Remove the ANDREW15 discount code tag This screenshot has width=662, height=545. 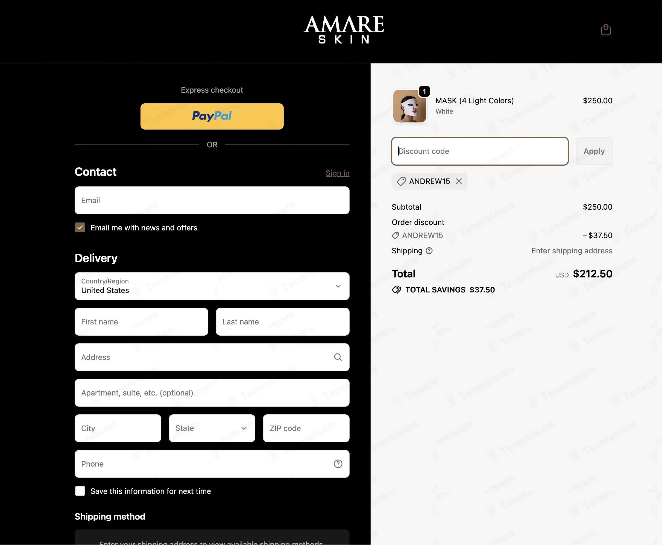(459, 181)
